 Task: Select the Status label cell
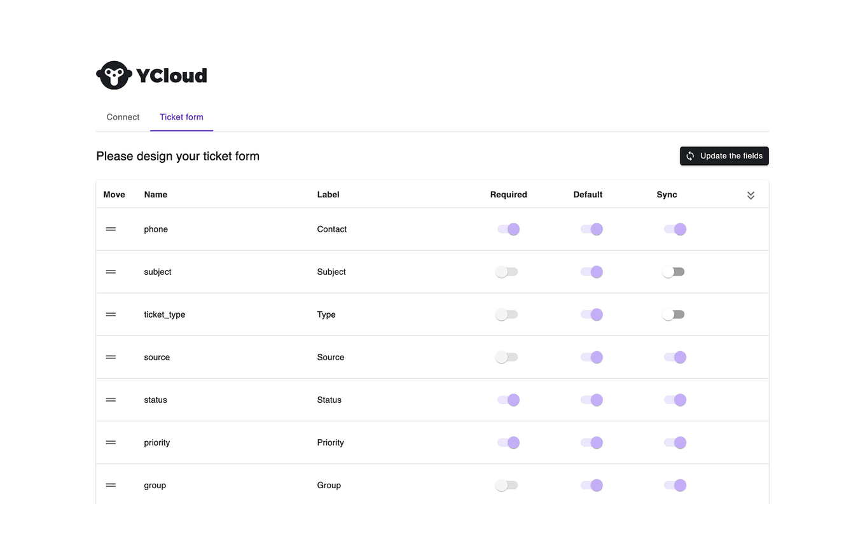(x=329, y=400)
